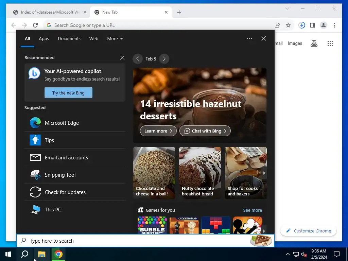
Task: Click Chrome back navigation arrow
Action: (x=14, y=25)
